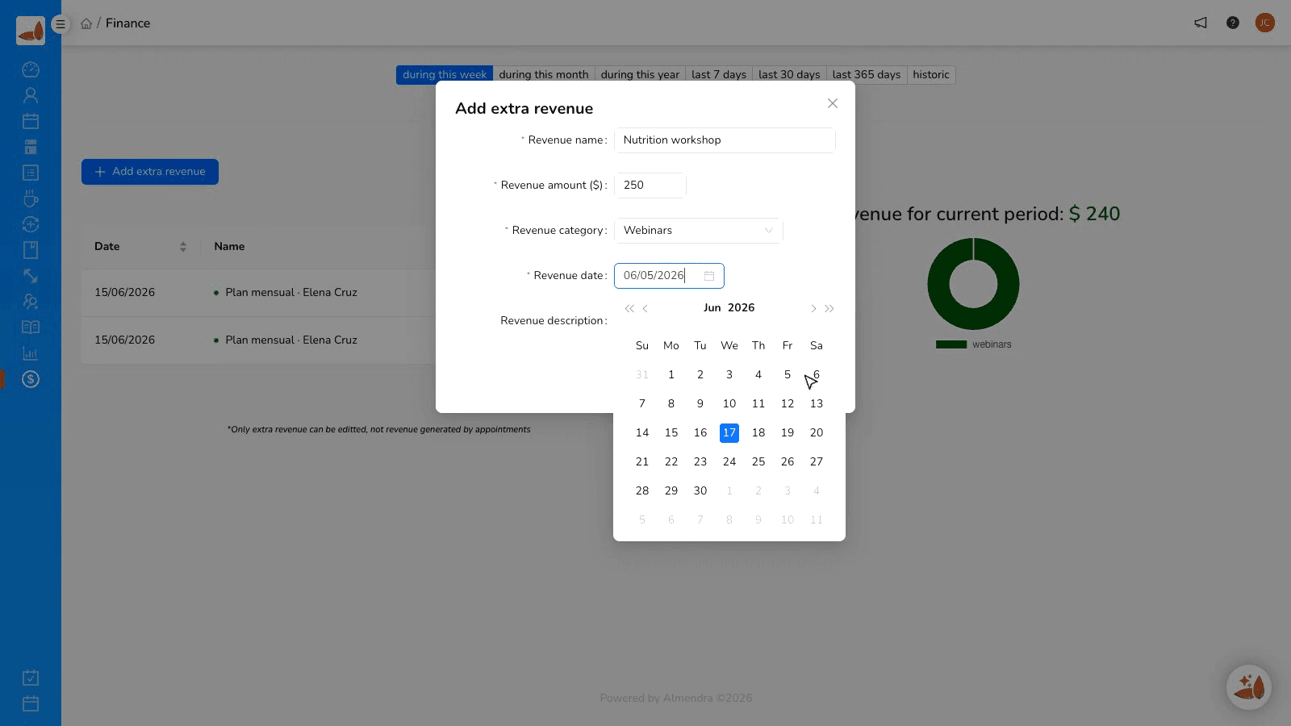Open the bookmark notebook icon in sidebar
The height and width of the screenshot is (726, 1291).
(x=31, y=250)
